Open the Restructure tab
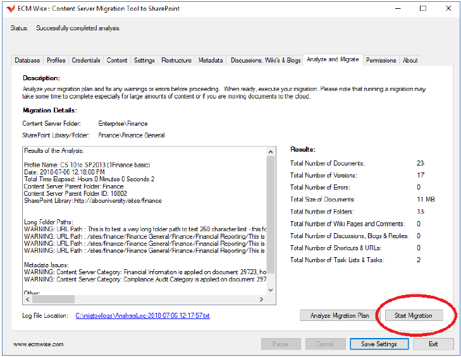 point(176,61)
